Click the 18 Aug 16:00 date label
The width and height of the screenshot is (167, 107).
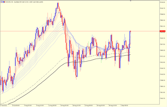(x=77, y=106)
